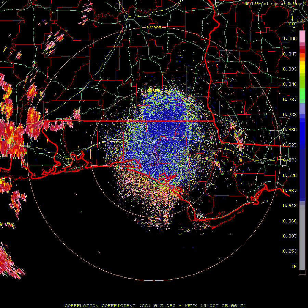Click the 0.253 legend value
The image size is (308, 308).
tap(290, 251)
